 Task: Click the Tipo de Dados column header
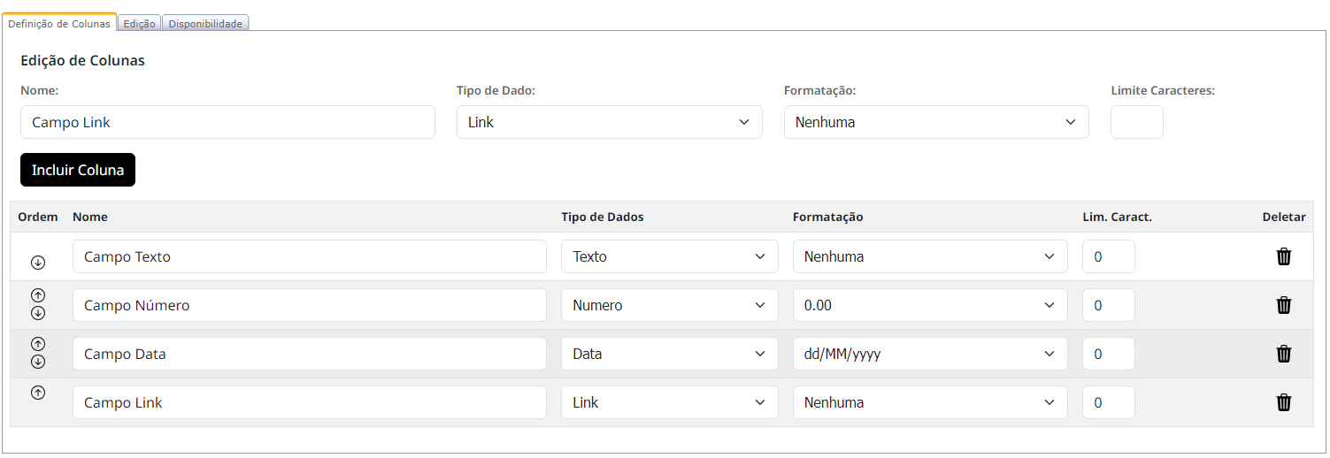coord(603,217)
